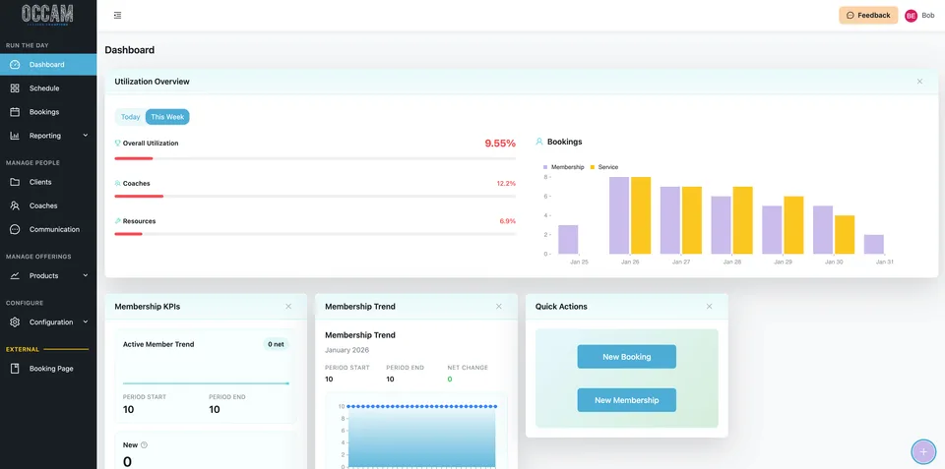Screen dimensions: 945x469
Task: Click the Feedback smiley icon
Action: pyautogui.click(x=850, y=16)
